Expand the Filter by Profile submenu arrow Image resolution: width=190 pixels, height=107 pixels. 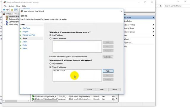pyautogui.click(x=153, y=25)
